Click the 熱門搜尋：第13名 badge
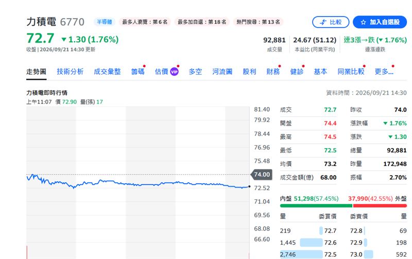This screenshot has height=259, width=412. (x=258, y=22)
